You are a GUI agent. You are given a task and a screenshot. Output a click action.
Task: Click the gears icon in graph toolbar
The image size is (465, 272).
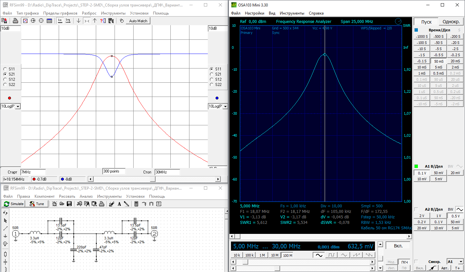(111, 21)
